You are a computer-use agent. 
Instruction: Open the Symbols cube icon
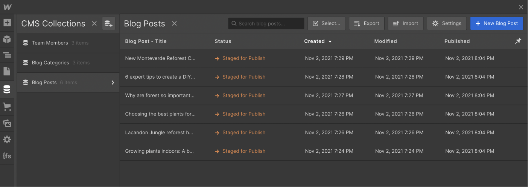click(7, 39)
